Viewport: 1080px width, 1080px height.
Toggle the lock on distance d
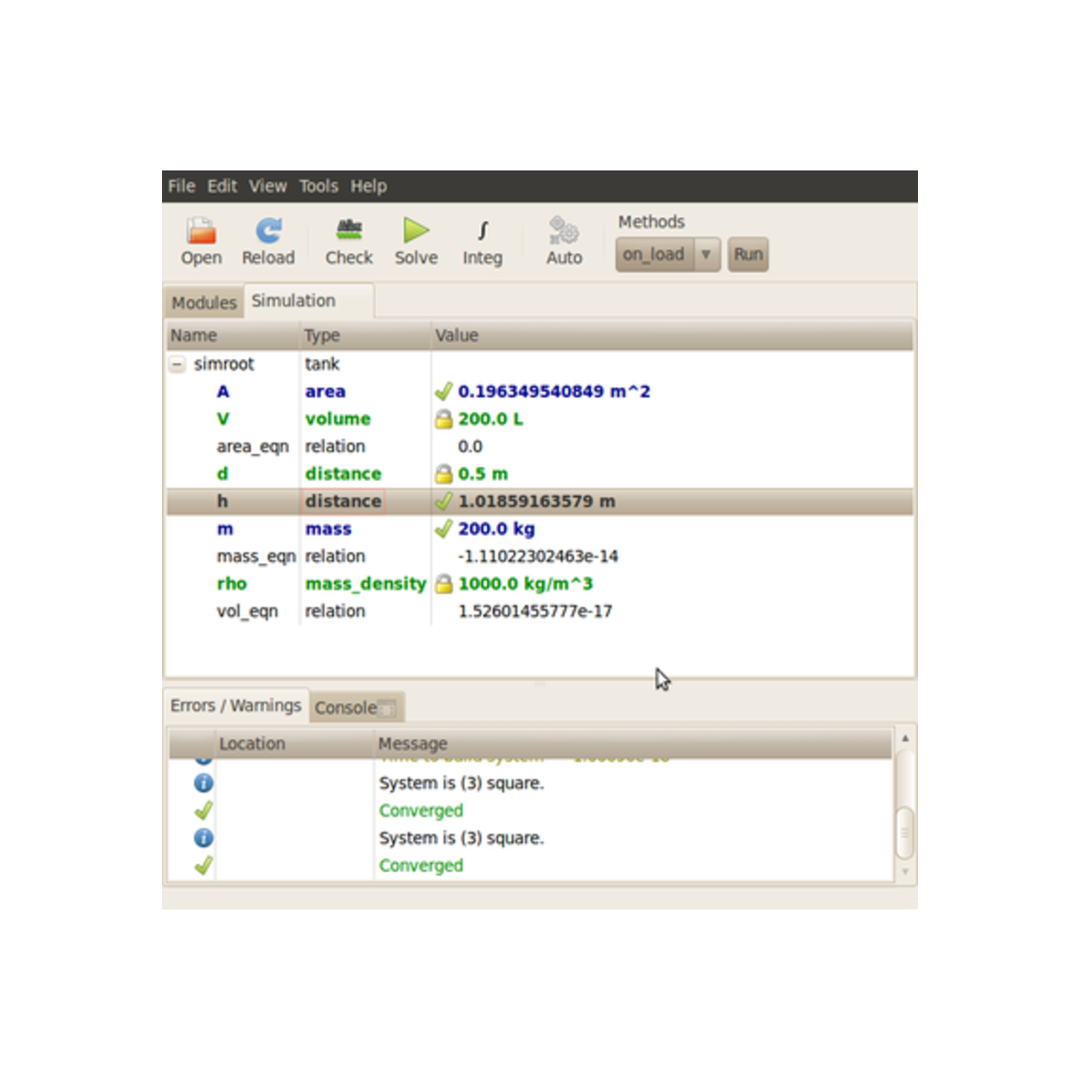[445, 473]
